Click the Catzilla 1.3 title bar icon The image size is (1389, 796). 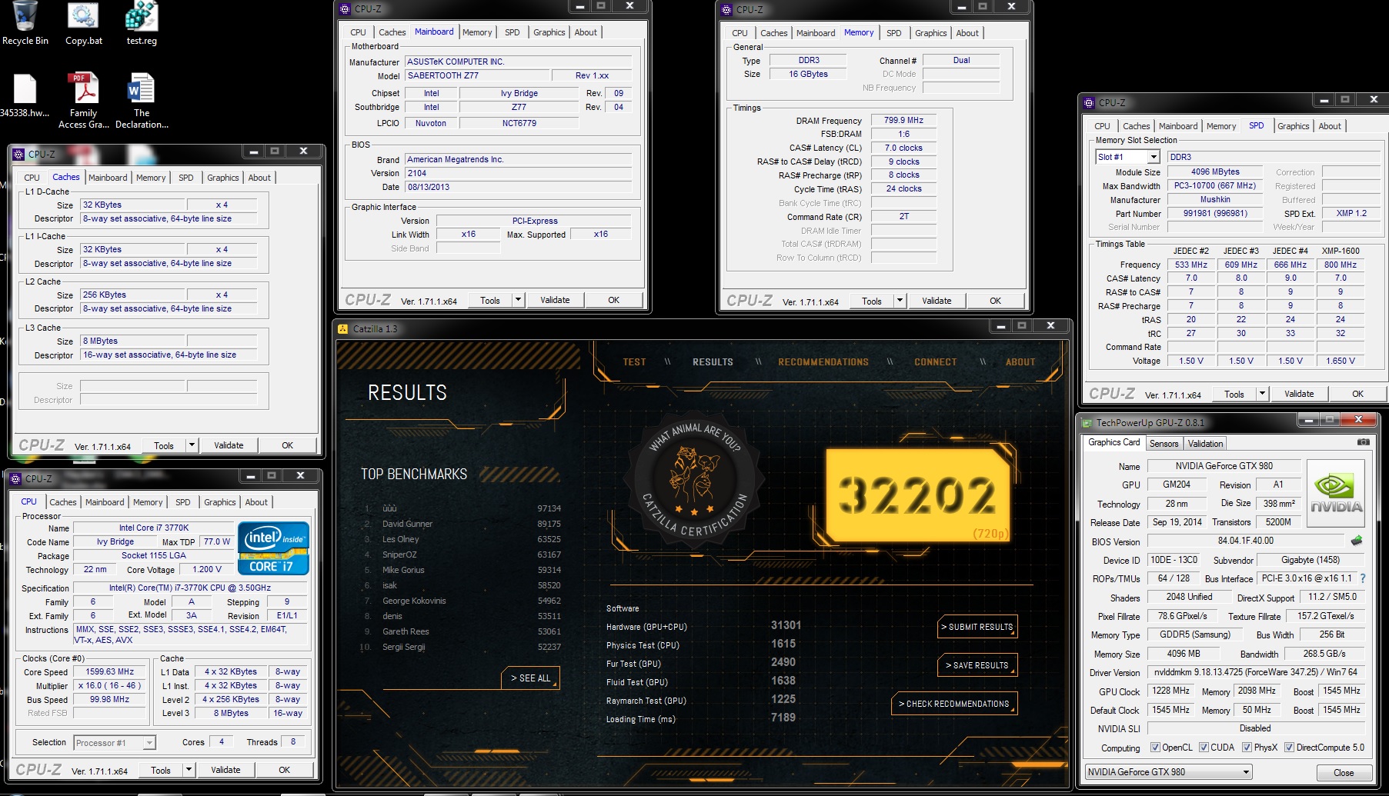click(x=343, y=328)
